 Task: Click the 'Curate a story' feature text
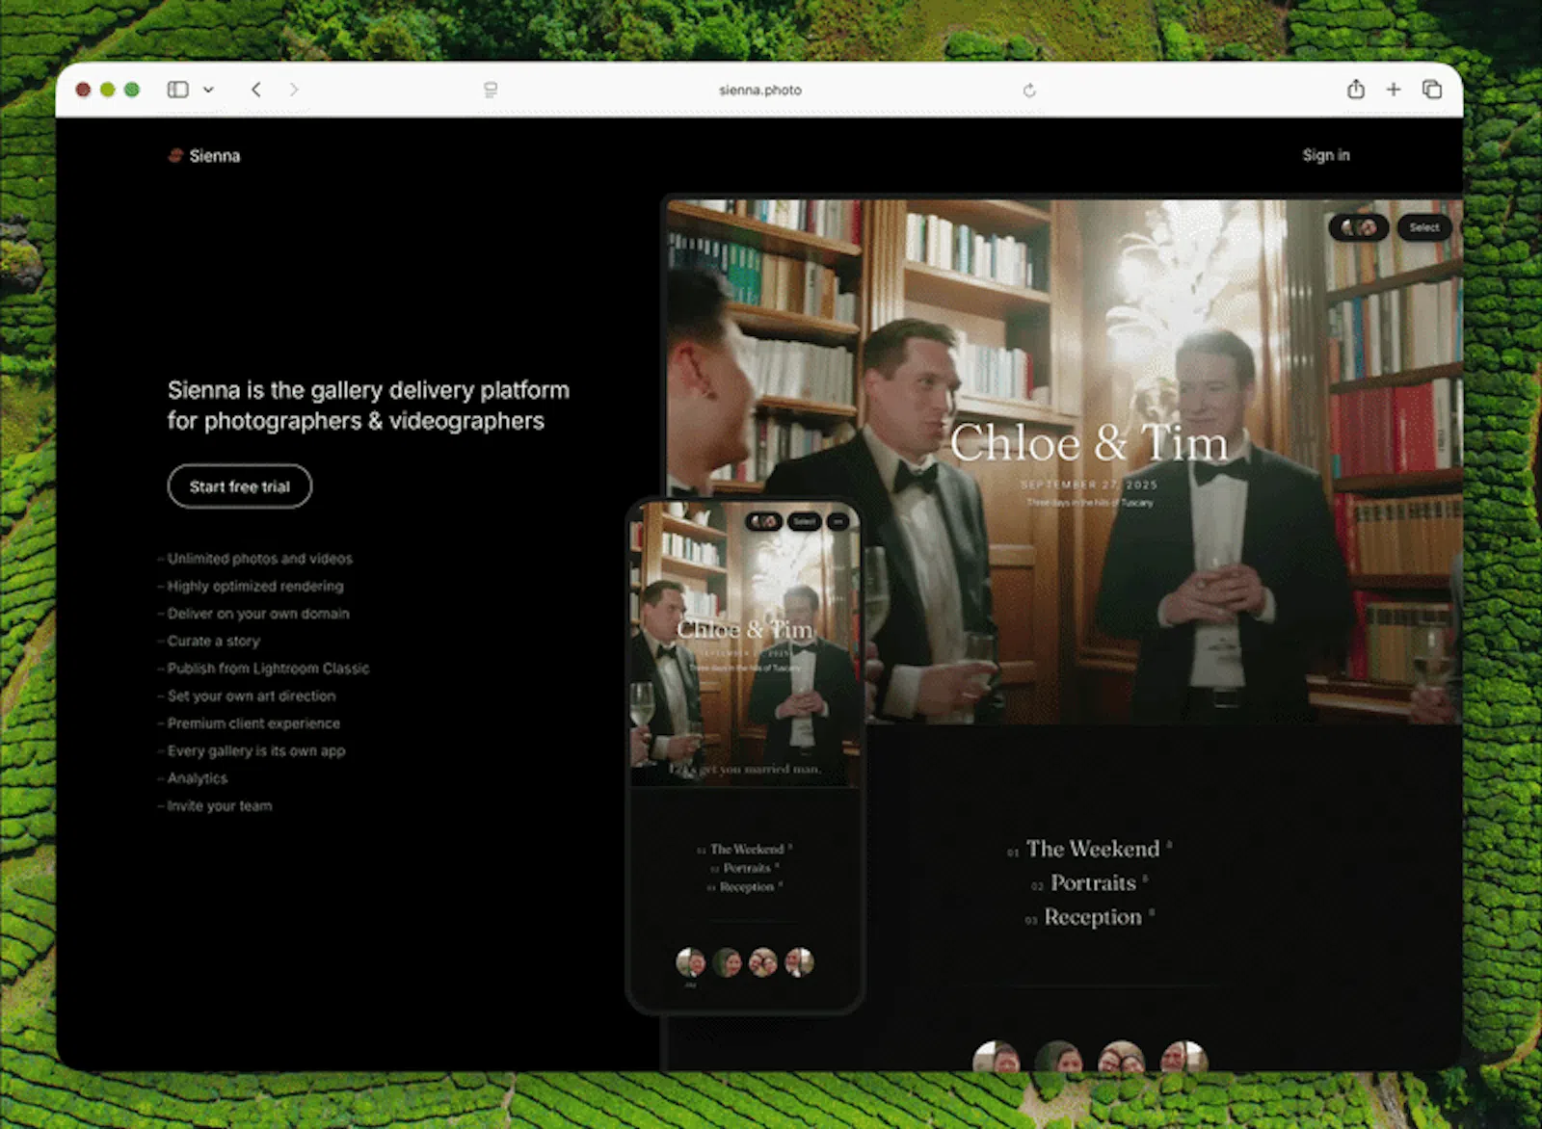coord(214,641)
